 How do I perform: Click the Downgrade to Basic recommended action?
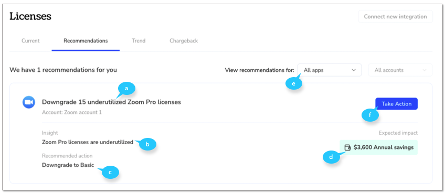point(68,165)
